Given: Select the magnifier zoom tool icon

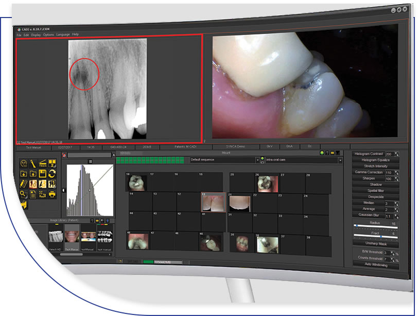Looking at the screenshot, I should 24,194.
